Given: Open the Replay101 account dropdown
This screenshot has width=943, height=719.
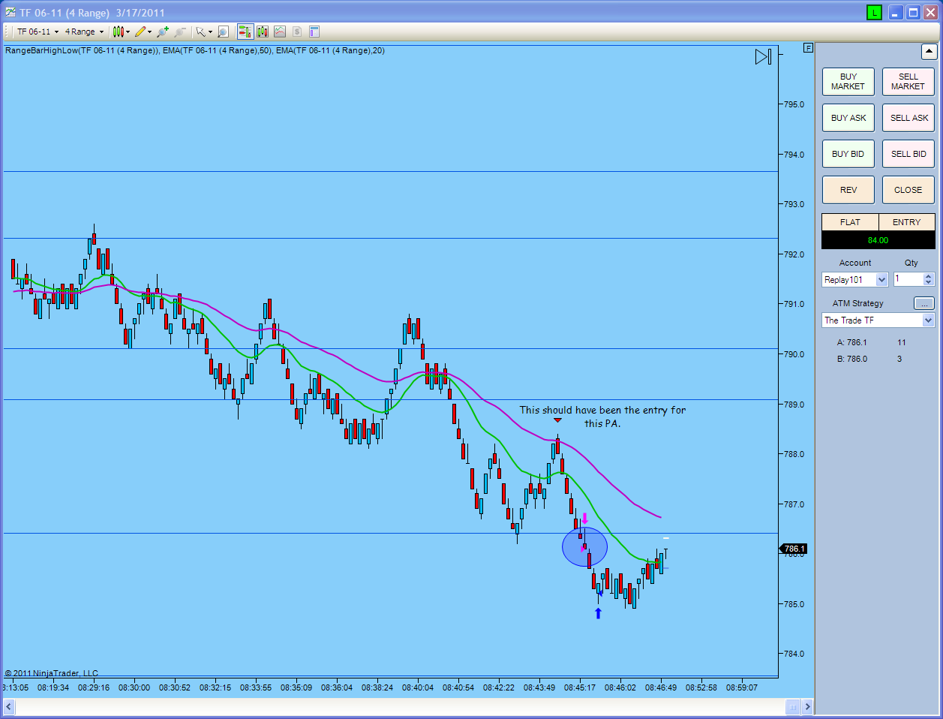Looking at the screenshot, I should coord(855,279).
